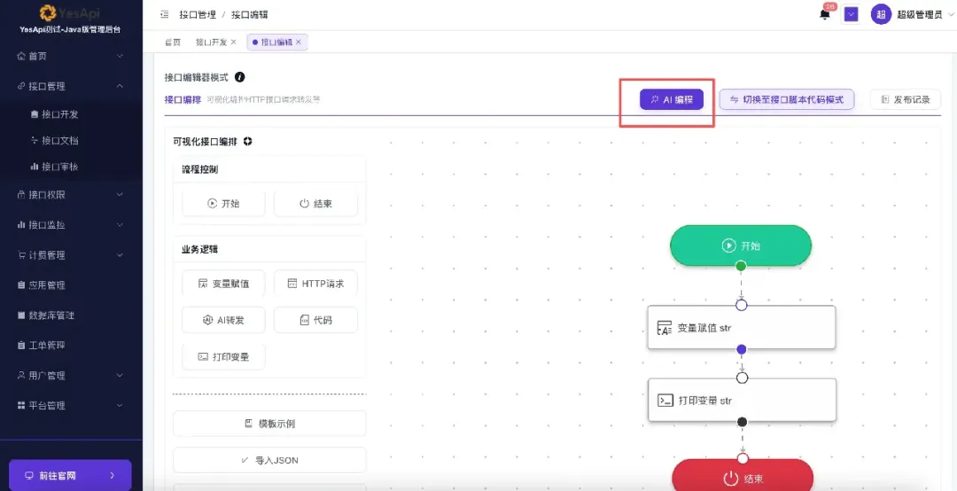Pick the AI转发 component

click(x=223, y=320)
